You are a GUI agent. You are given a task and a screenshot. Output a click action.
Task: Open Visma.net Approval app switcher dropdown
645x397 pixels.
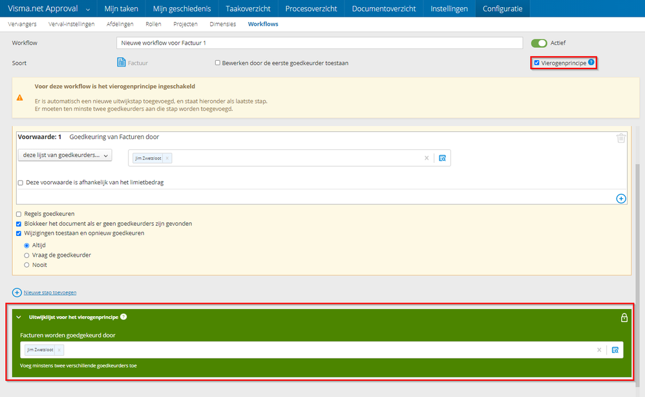coord(88,9)
